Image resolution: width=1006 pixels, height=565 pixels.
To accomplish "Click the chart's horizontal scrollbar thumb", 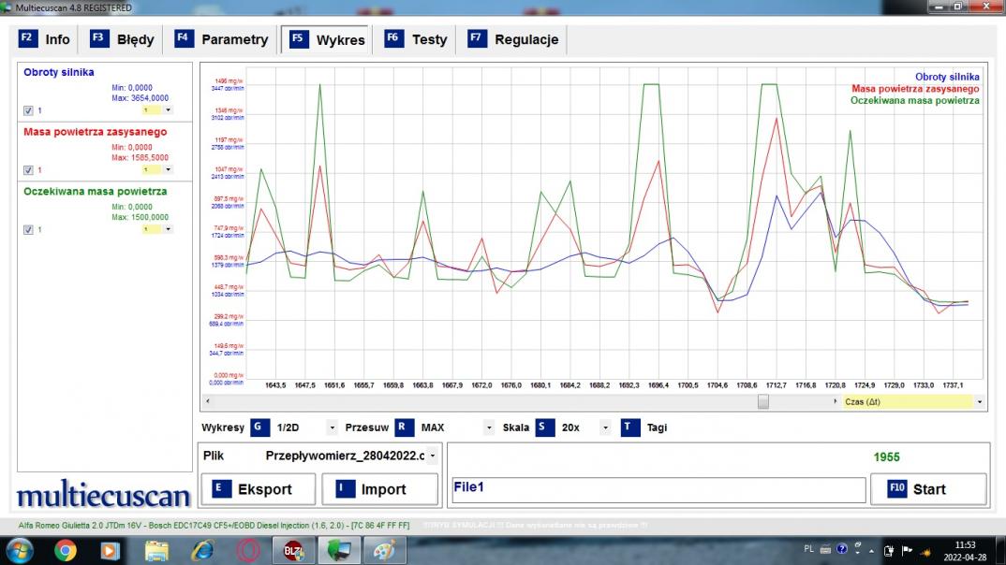I will [x=763, y=401].
